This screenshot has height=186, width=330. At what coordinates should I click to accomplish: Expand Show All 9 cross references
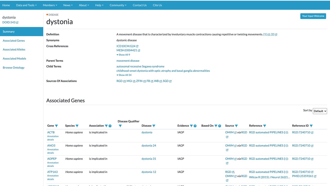coord(123,55)
